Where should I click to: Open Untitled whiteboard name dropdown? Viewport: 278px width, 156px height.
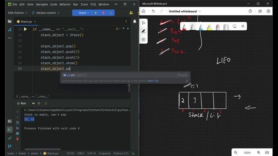[185, 11]
